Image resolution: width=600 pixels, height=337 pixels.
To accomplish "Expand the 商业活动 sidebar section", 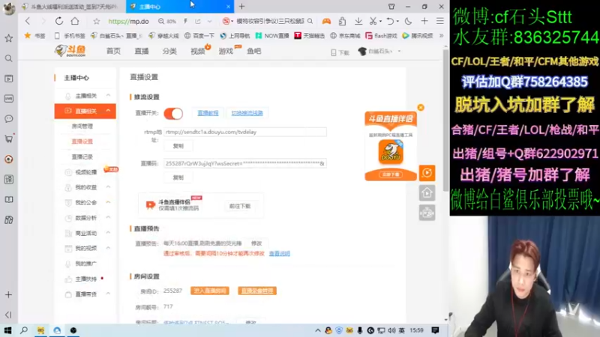I will click(108, 233).
